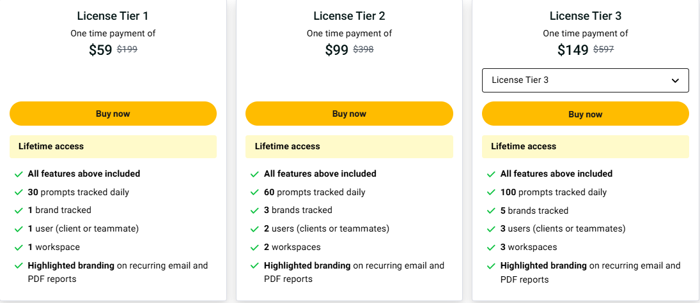Click checkmark beside 2 workspaces
Image resolution: width=700 pixels, height=303 pixels.
[x=255, y=248]
